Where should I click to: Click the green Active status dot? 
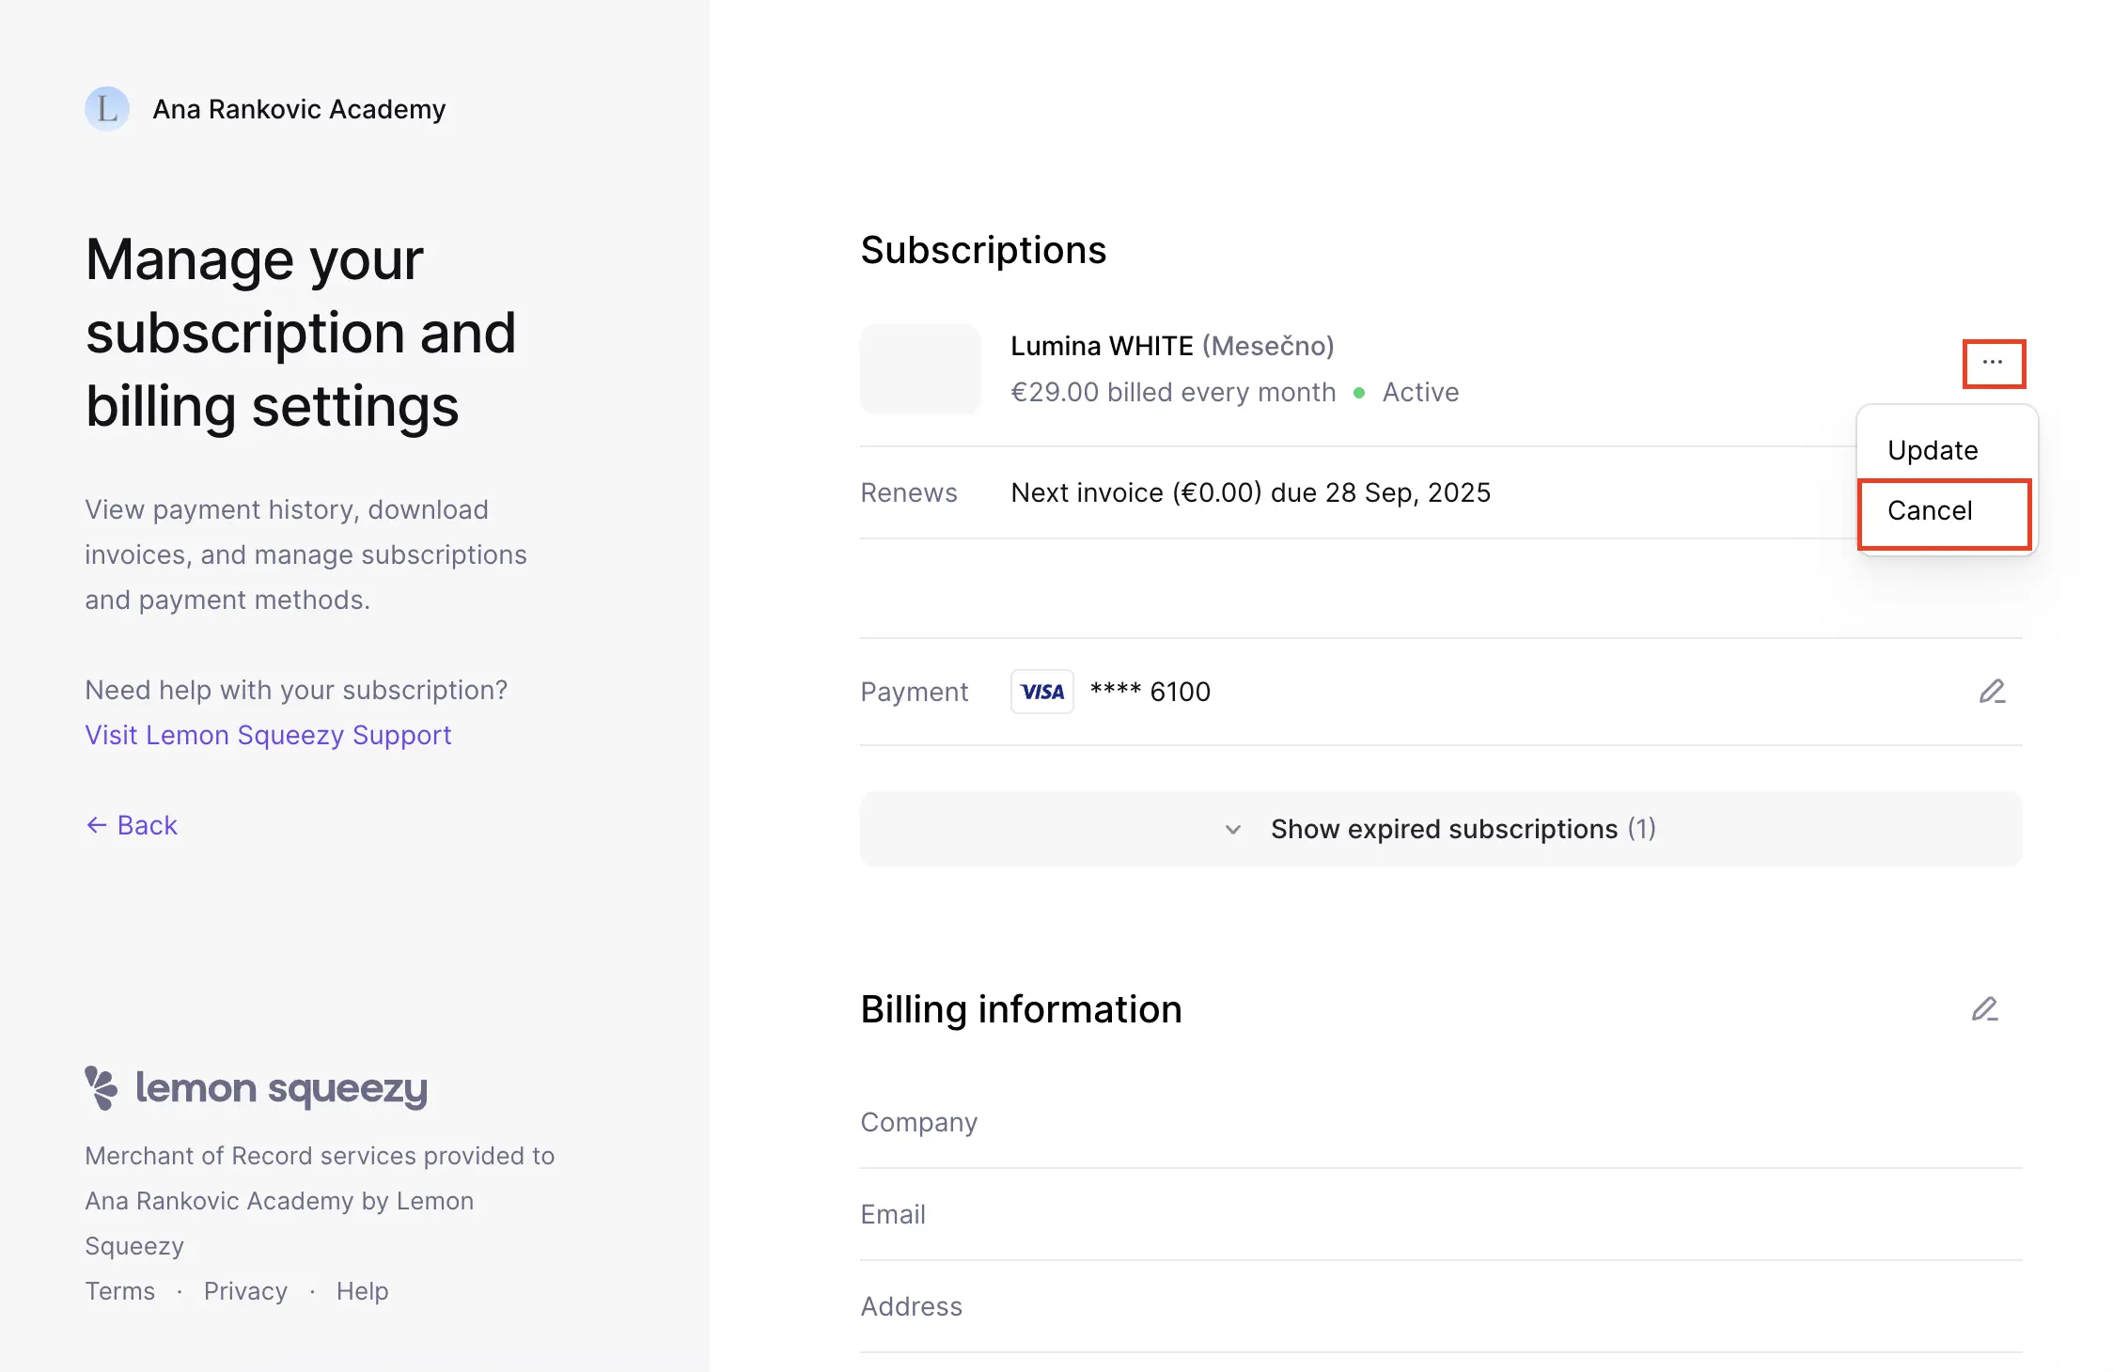click(x=1359, y=393)
